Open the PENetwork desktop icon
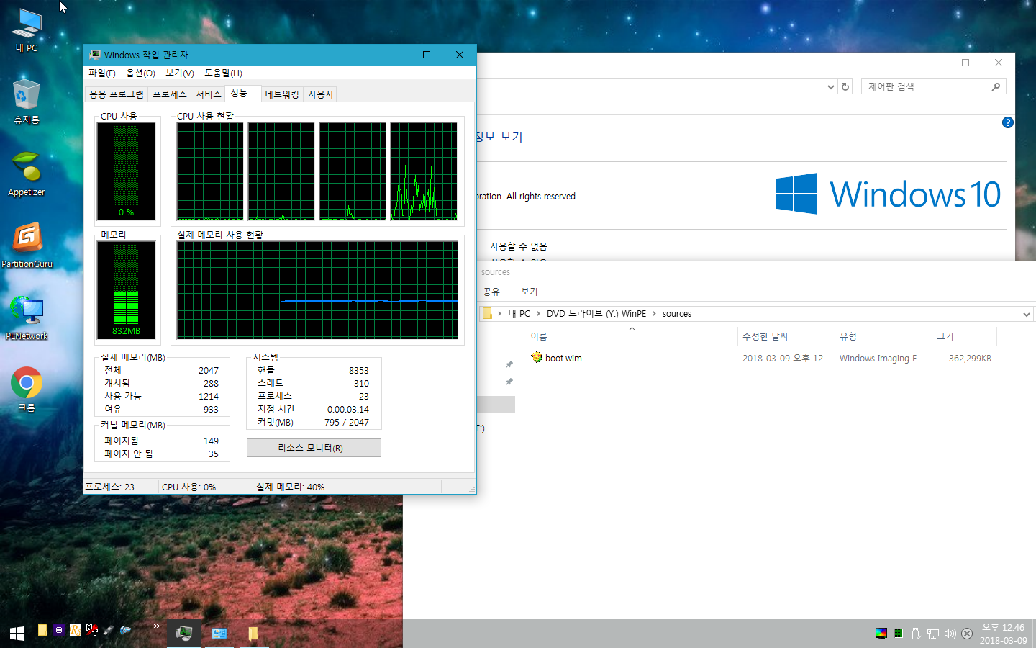 click(x=27, y=318)
